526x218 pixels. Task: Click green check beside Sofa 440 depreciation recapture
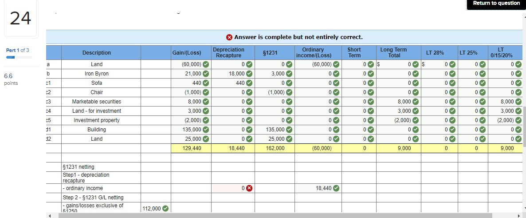(249, 83)
